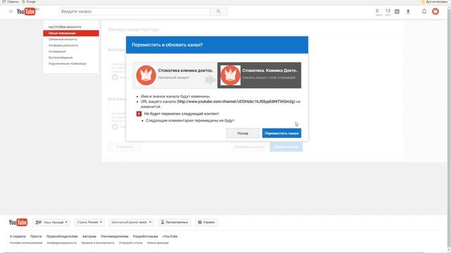Open 'Подключенные телевизоры' sidebar item
451x253 pixels.
68,64
